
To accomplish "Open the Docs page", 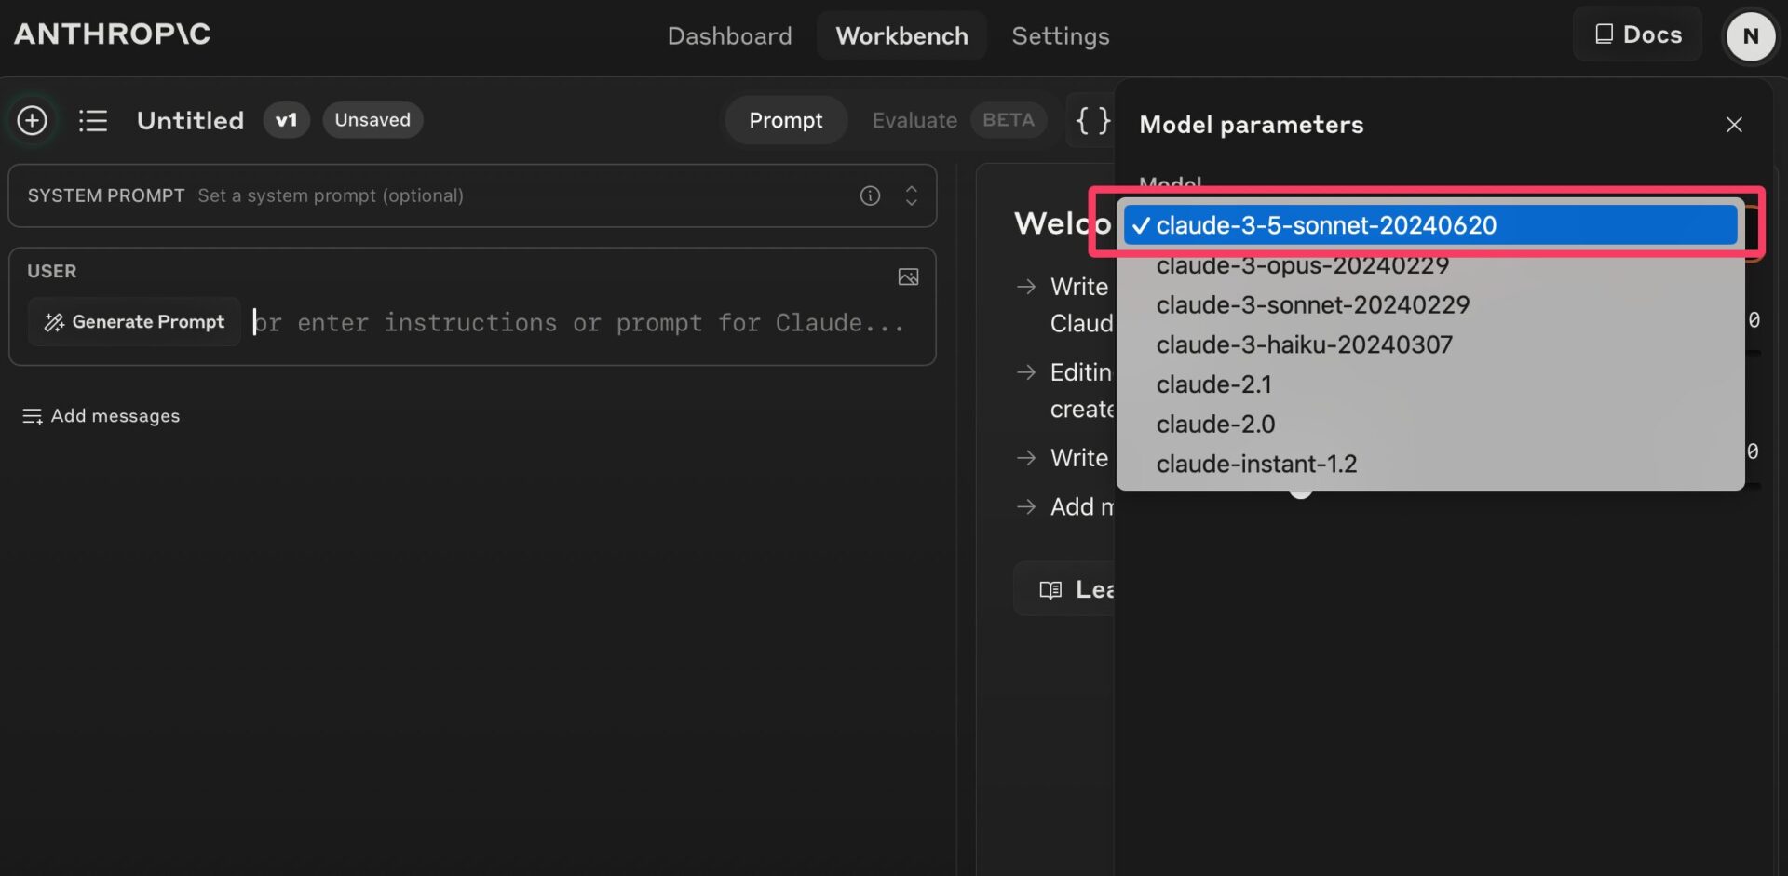I will point(1638,34).
